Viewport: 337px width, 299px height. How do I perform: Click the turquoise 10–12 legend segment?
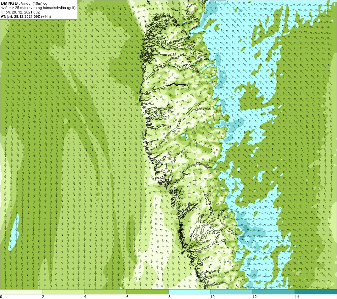pyautogui.click(x=232, y=292)
